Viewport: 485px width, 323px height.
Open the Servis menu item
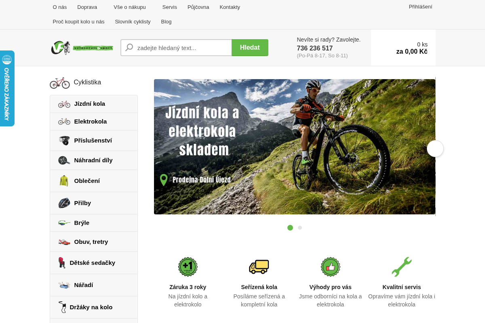pos(170,7)
